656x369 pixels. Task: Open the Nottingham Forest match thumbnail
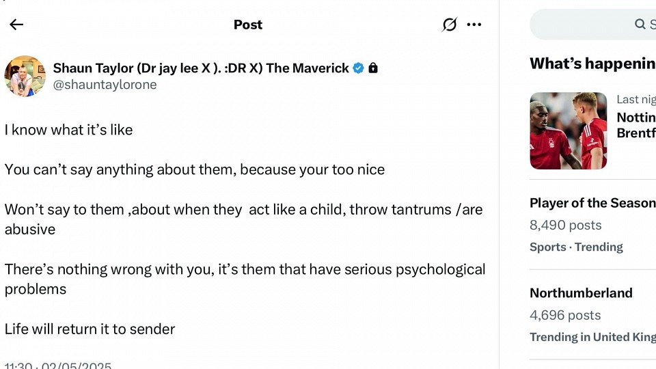pos(568,131)
